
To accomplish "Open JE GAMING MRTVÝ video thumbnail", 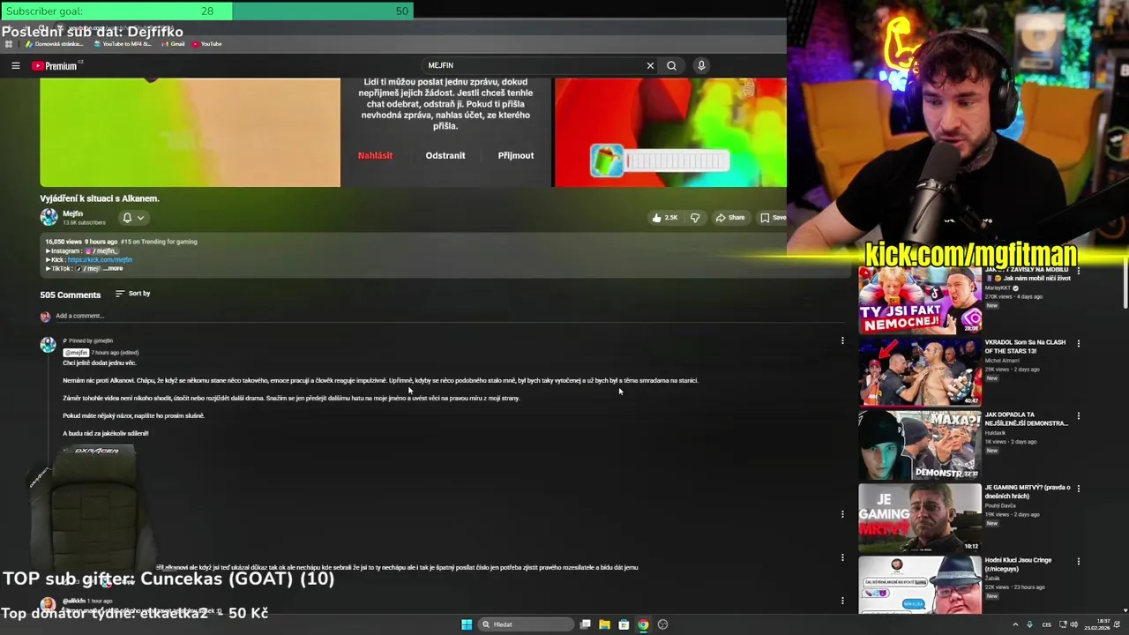I will (x=920, y=517).
